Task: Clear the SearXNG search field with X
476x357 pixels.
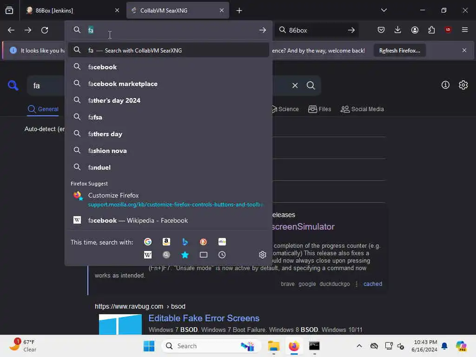Action: tap(295, 86)
